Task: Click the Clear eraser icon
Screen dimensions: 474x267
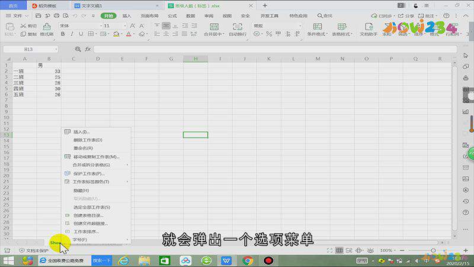Action: (x=142, y=34)
